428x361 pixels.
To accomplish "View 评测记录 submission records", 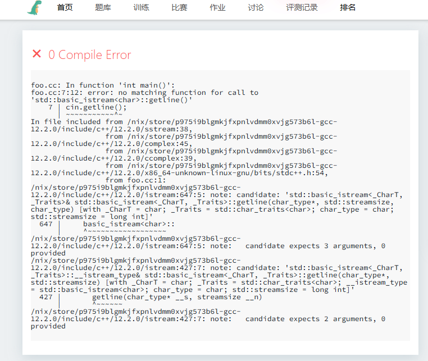I will pos(302,8).
